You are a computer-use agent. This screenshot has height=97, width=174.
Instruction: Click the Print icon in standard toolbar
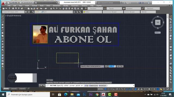[13, 8]
